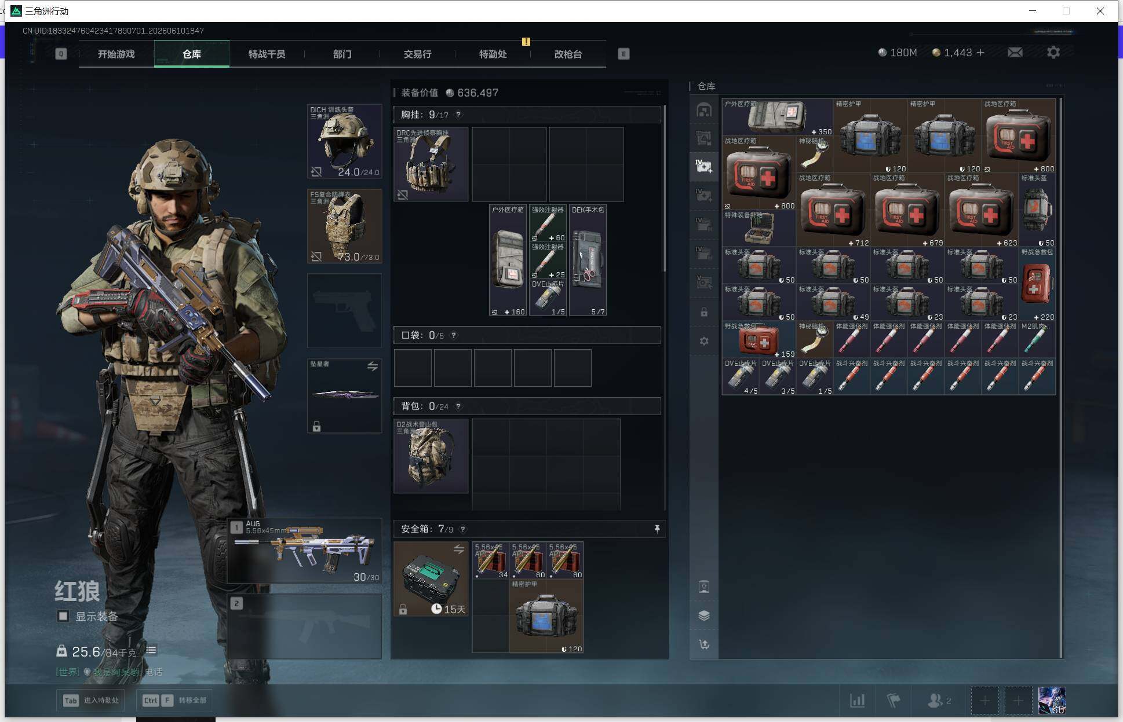
Task: Click the 胸挂 help question mark
Action: 458,115
